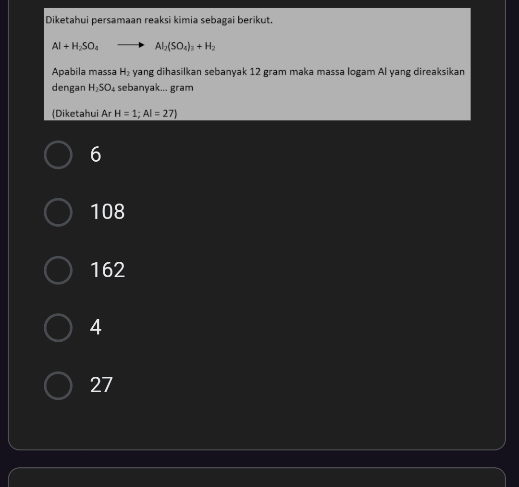Click the reaction arrow in the equation
Image resolution: width=519 pixels, height=487 pixels.
131,45
